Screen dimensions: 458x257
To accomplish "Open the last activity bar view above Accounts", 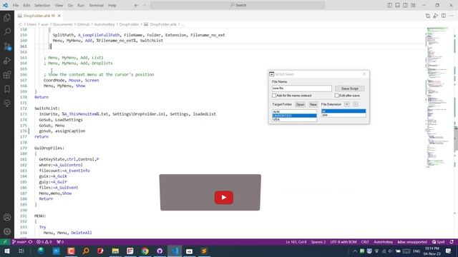I will point(7,103).
